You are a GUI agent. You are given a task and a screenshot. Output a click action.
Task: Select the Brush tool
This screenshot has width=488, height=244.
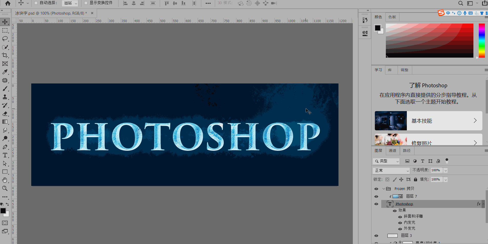[x=5, y=89]
